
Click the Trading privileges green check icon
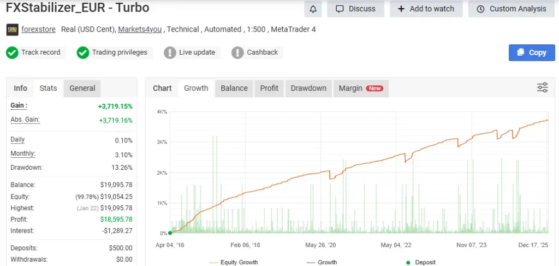pos(83,53)
